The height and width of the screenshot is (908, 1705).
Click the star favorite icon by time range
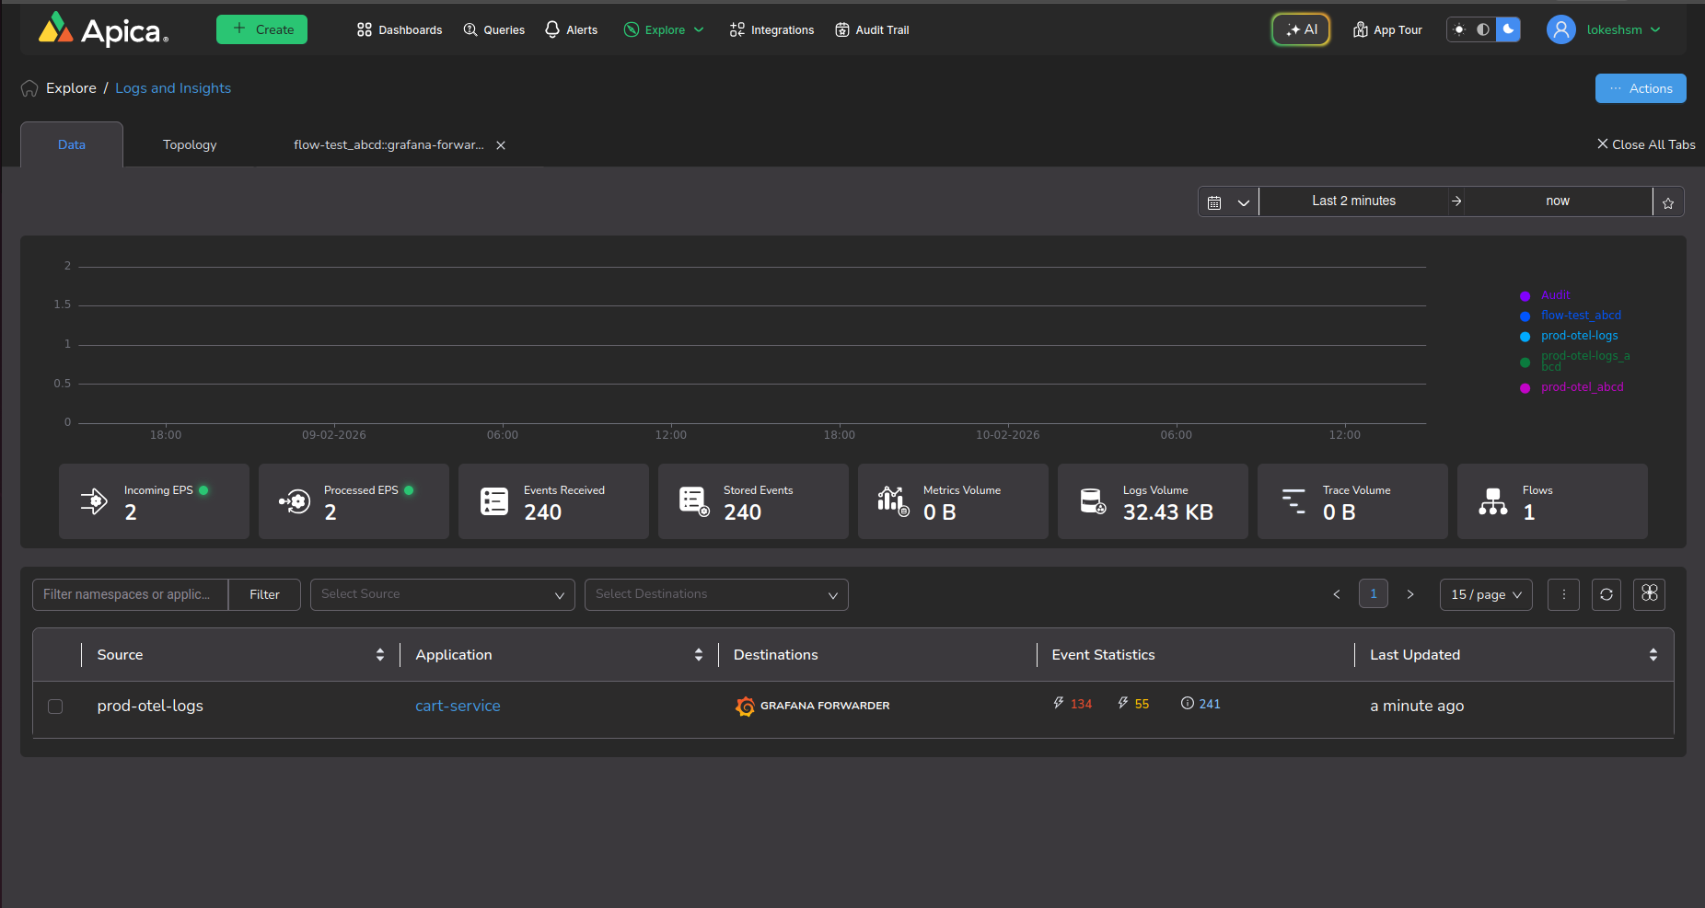(x=1668, y=202)
